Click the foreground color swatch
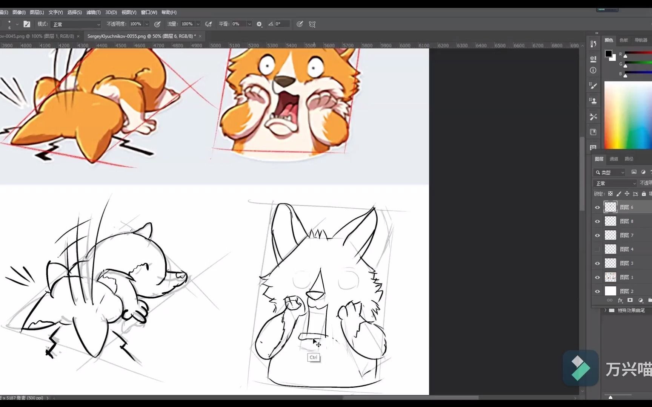The height and width of the screenshot is (407, 652). coord(608,54)
